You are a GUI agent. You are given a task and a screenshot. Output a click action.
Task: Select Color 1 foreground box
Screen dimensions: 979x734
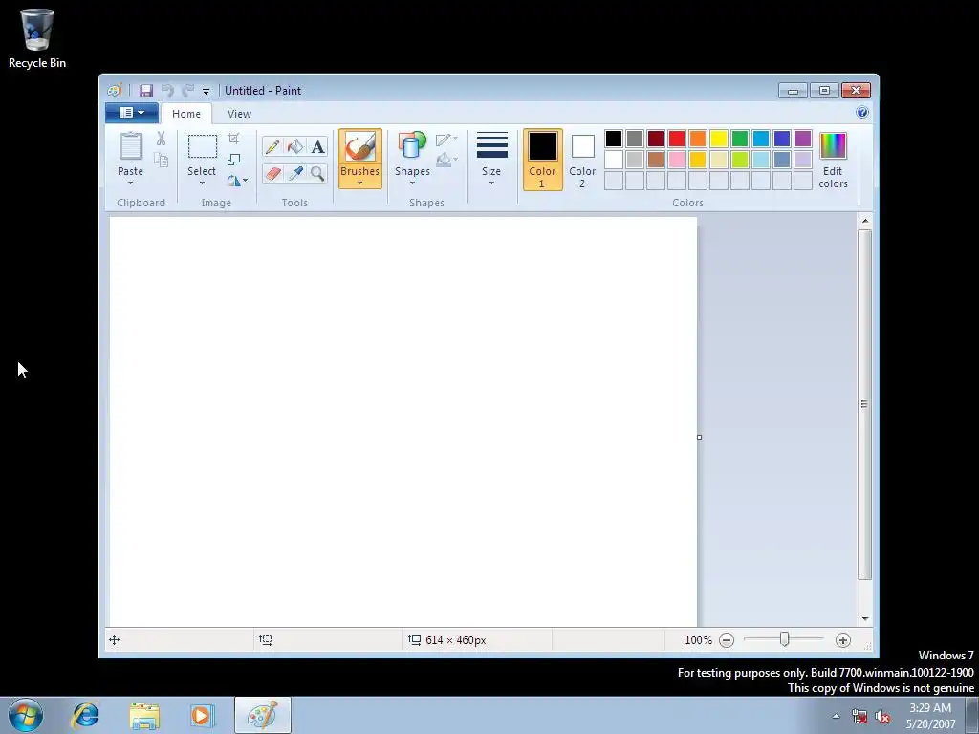click(543, 160)
